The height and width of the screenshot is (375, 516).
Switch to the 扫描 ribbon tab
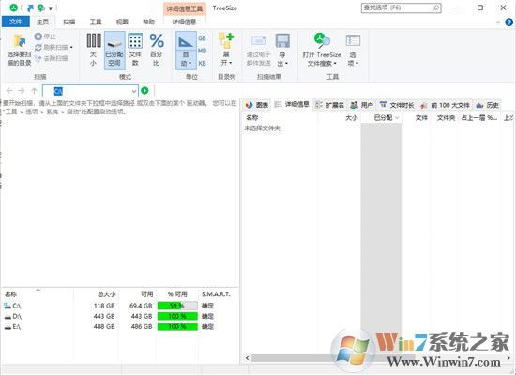tap(69, 22)
